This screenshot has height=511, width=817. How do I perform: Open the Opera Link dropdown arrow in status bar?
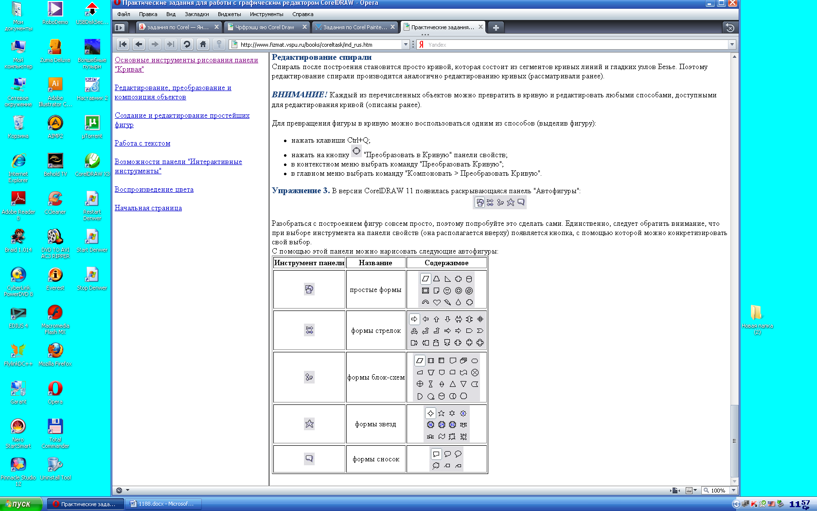(x=127, y=490)
